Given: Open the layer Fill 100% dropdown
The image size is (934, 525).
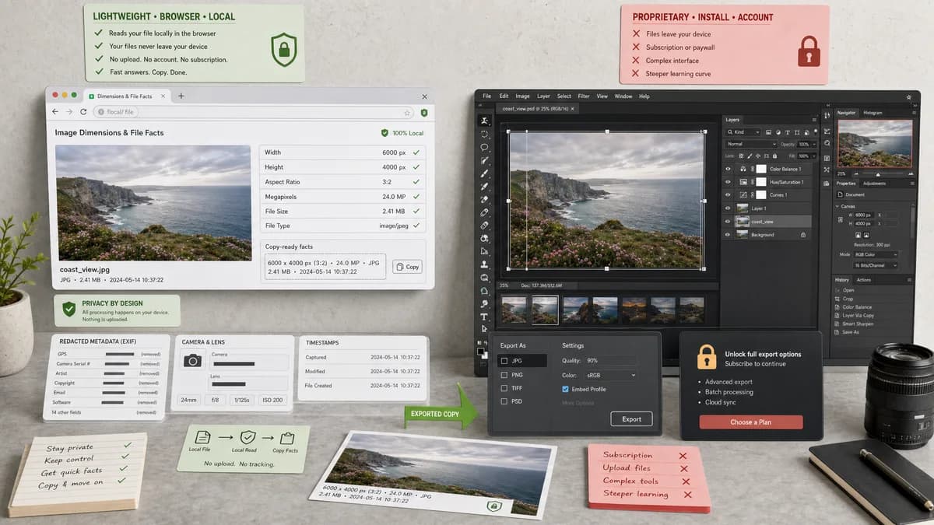Looking at the screenshot, I should click(x=806, y=156).
